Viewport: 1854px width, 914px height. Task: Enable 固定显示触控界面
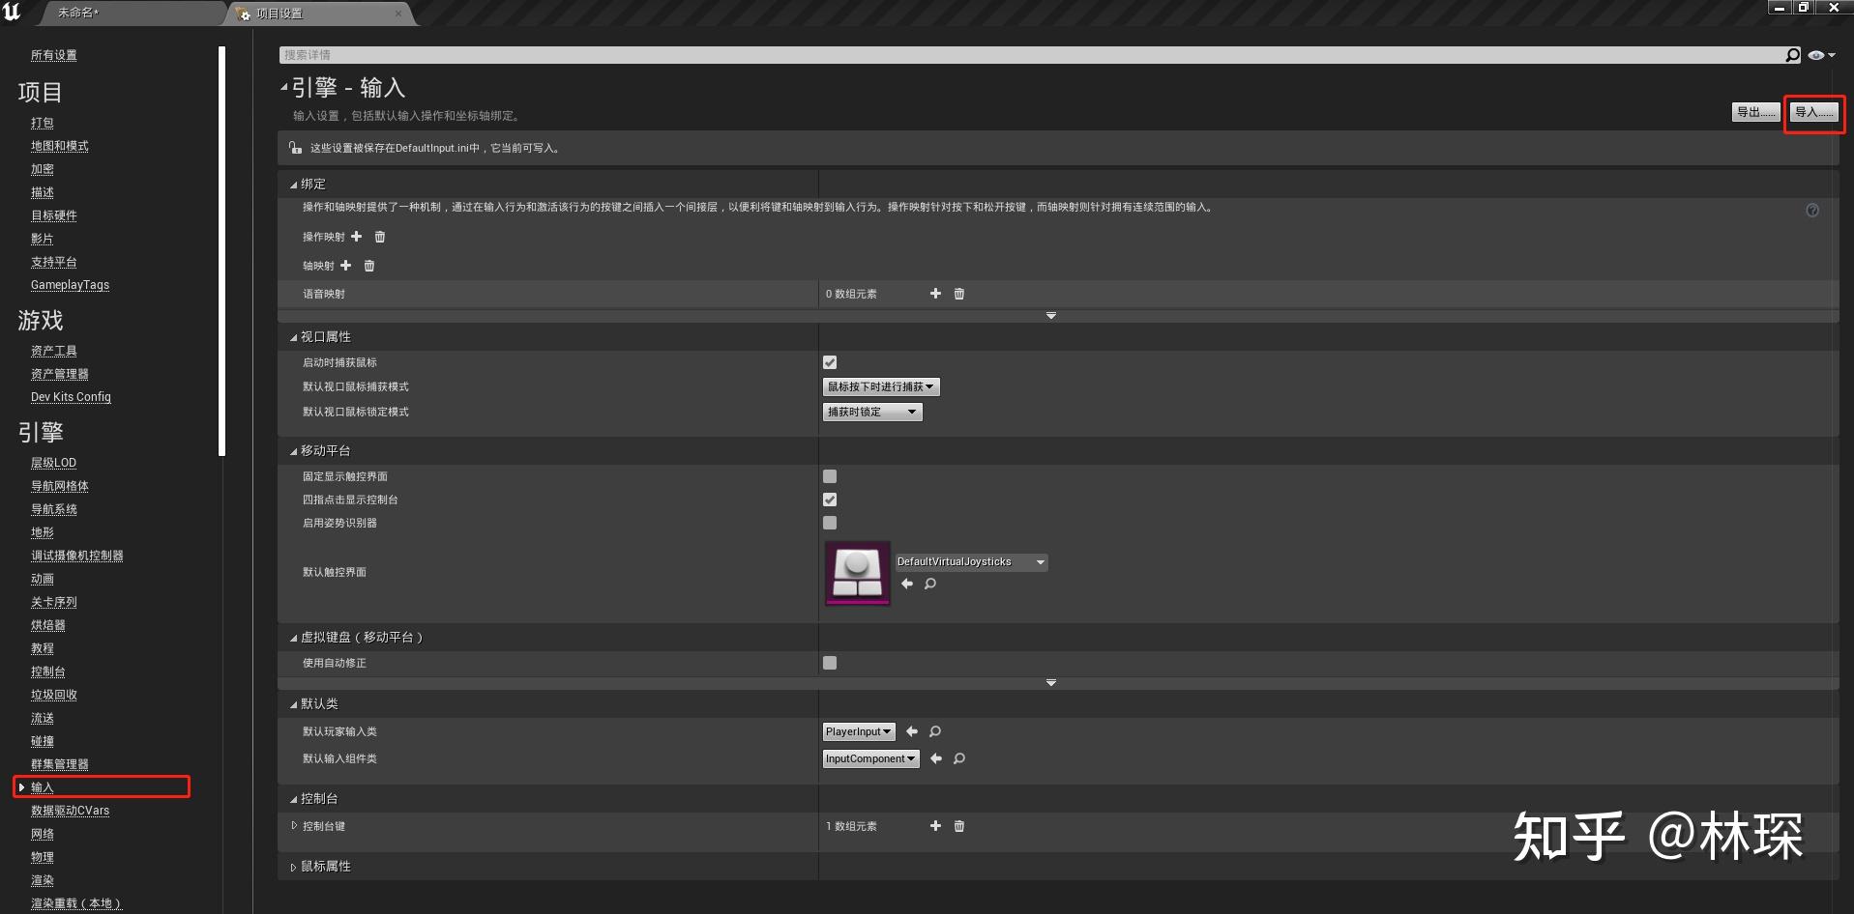point(829,475)
